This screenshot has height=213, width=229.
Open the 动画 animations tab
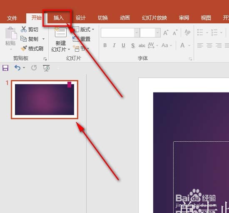pyautogui.click(x=125, y=18)
